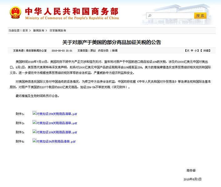Set font size to 大
221x187 pixels.
[188, 50]
